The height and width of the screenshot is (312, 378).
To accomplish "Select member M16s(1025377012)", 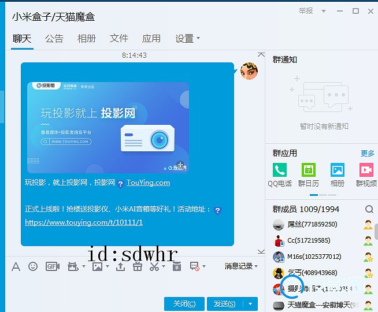I will pos(323,257).
